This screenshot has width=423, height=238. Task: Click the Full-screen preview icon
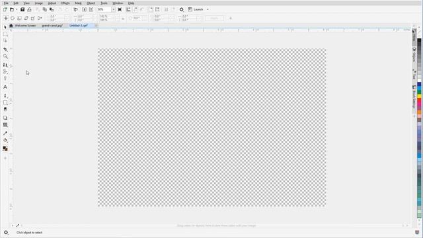120,9
